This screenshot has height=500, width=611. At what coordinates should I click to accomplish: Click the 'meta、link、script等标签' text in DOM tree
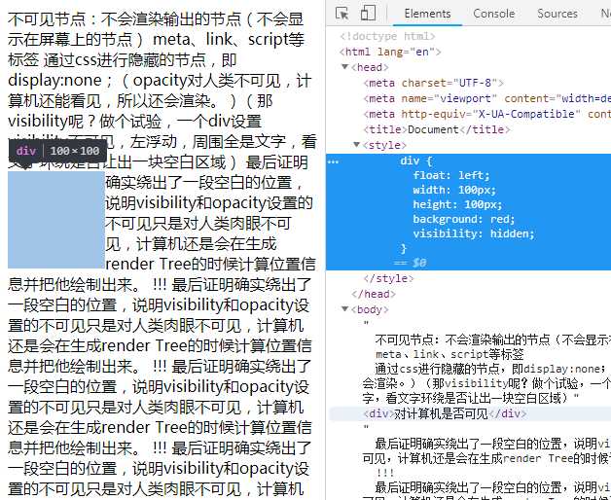449,354
